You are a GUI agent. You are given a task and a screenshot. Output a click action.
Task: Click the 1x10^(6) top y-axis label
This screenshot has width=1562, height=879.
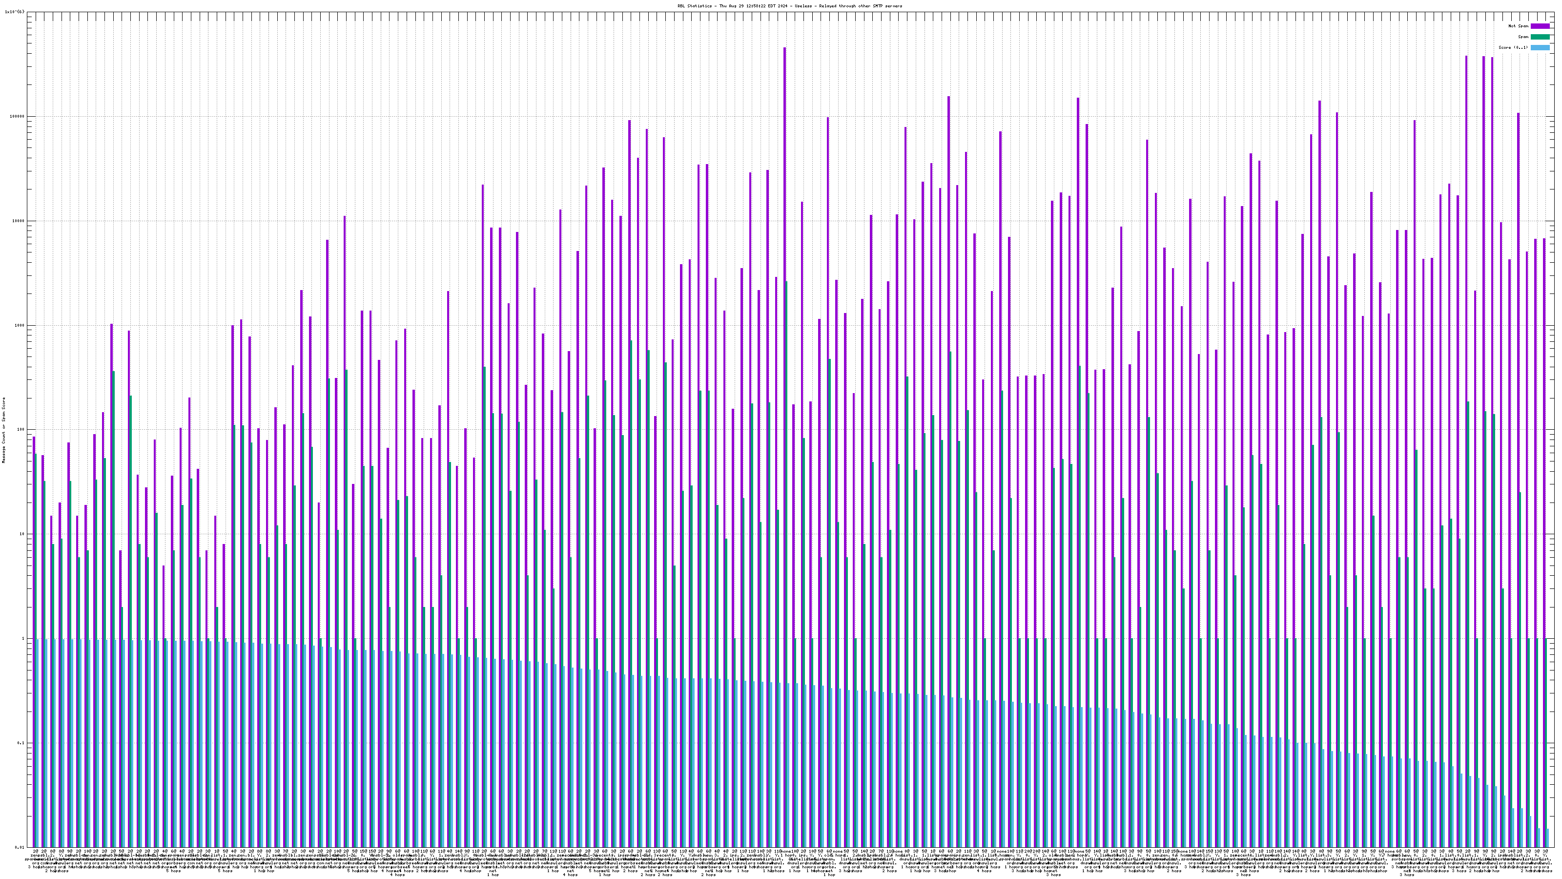(15, 12)
